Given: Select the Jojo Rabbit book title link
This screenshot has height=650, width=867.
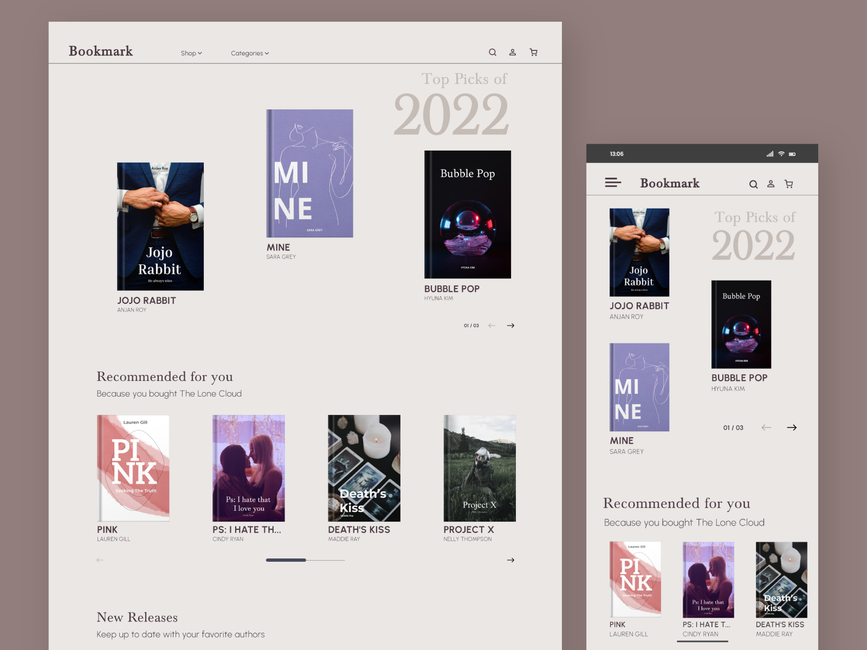Looking at the screenshot, I should (146, 300).
